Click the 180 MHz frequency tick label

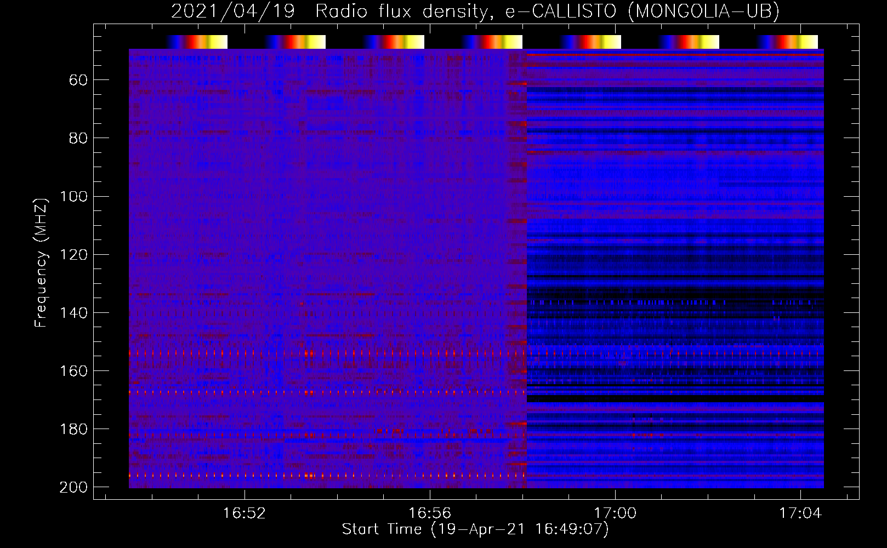pos(73,429)
